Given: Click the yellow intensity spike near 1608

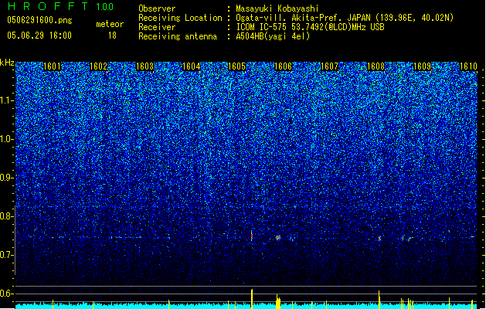Looking at the screenshot, I should click(379, 300).
